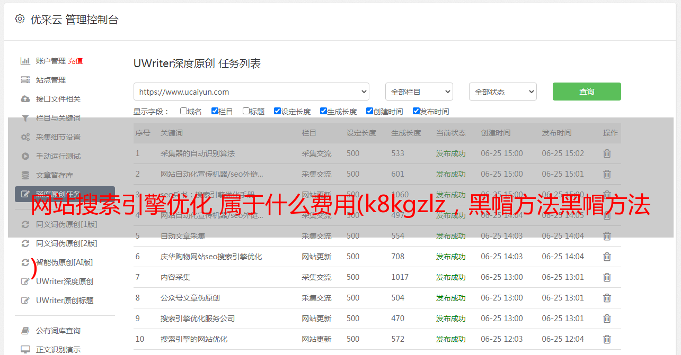681x355 pixels.
Task: Click the 采集细节设置 gears icon
Action: click(25, 137)
